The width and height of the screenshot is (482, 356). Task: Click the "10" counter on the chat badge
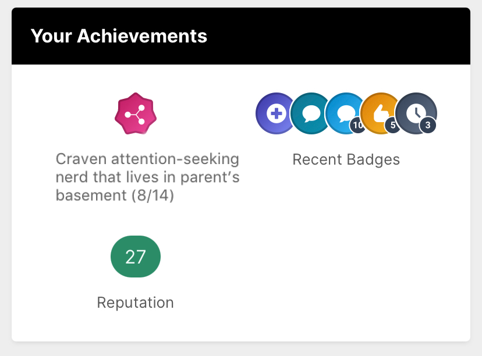click(357, 126)
